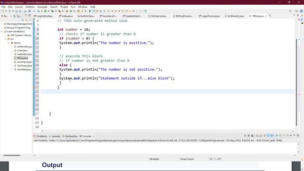This screenshot has width=304, height=171.
Task: Collapse the LearnJavaBasics project node
Action: (2, 31)
